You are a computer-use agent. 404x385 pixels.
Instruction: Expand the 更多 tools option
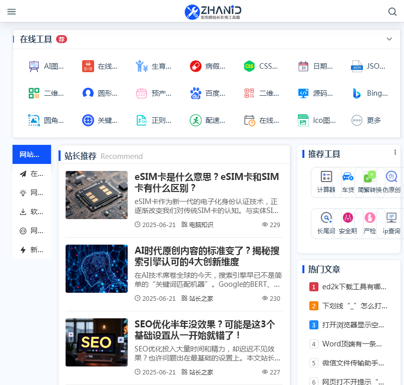point(366,120)
